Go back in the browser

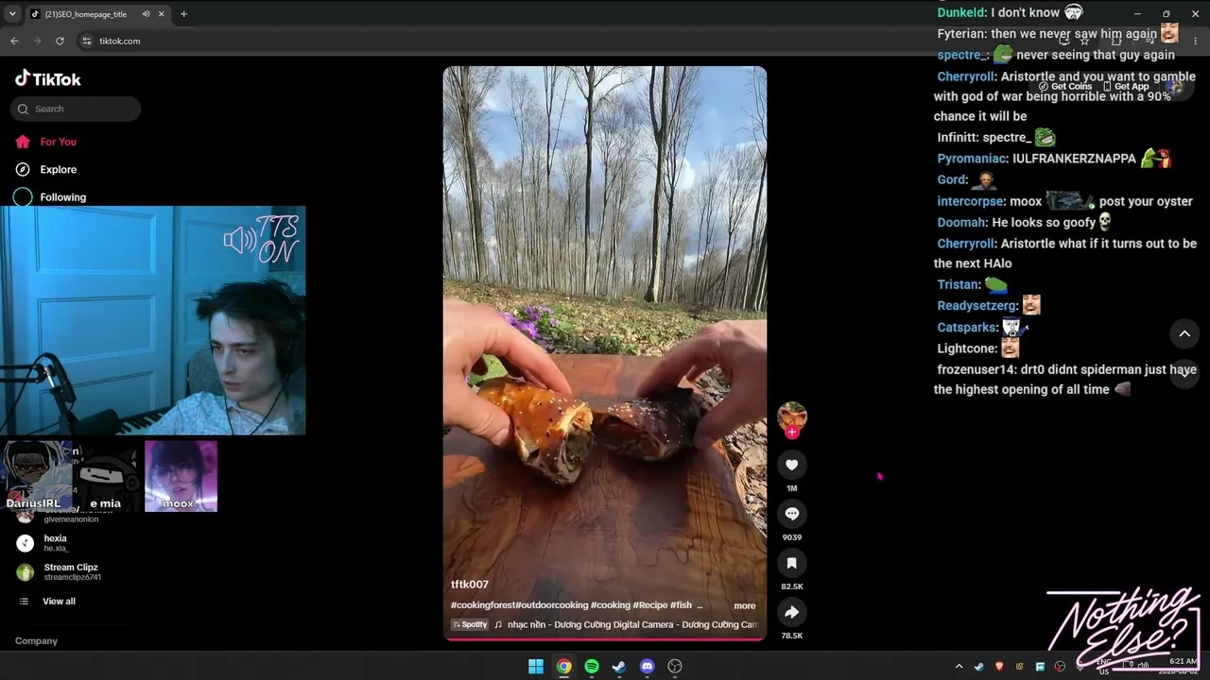[14, 41]
